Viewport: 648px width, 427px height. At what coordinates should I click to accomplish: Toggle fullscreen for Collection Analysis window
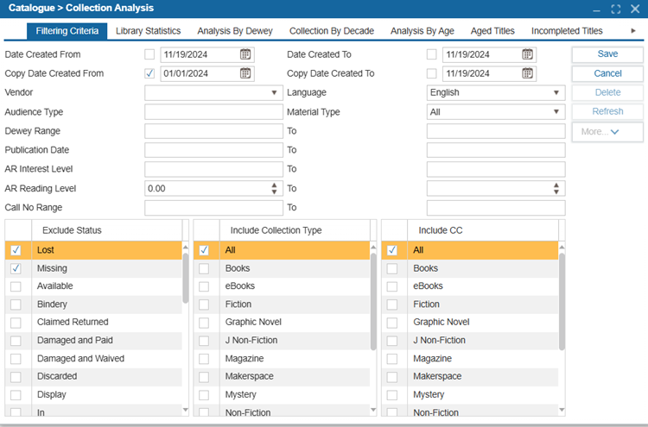tap(616, 9)
